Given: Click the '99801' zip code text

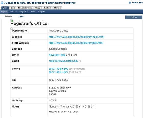Looking at the screenshot, I should 52,94.
